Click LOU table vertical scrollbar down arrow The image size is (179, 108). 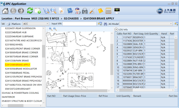click(x=176, y=87)
